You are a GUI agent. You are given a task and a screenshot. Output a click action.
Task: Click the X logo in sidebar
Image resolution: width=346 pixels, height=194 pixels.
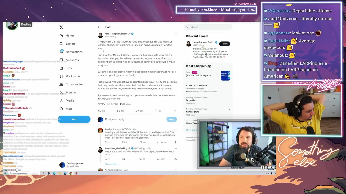[61, 27]
